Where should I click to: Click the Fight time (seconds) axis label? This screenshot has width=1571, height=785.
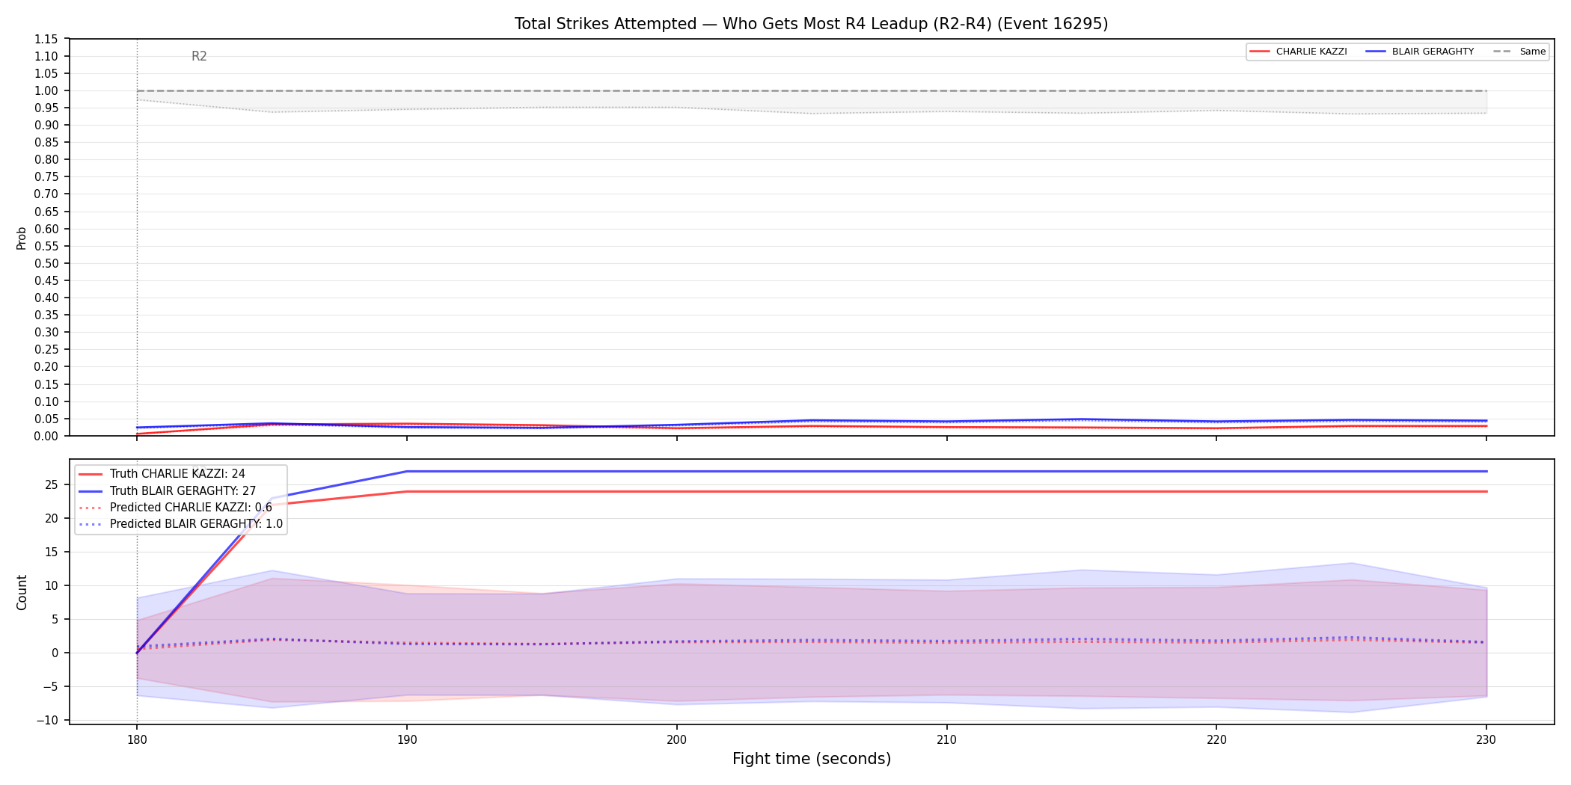(x=812, y=759)
